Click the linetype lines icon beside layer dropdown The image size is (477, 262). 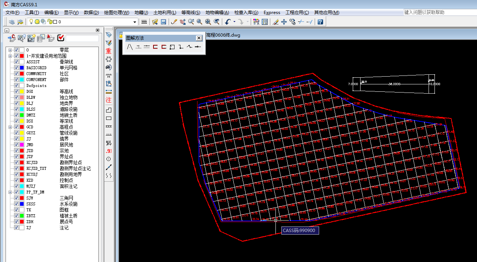coord(144,22)
